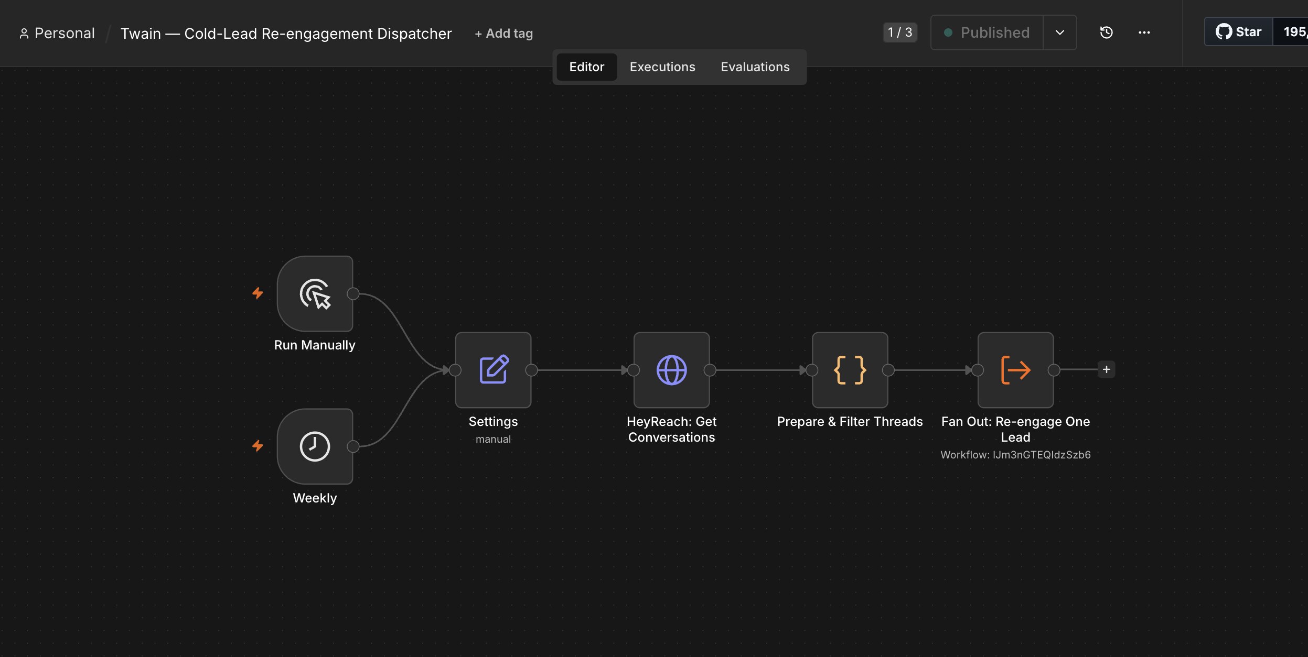Click the Workflow: lJm3nGTEQldzSzb6 subtitle

pos(1015,455)
